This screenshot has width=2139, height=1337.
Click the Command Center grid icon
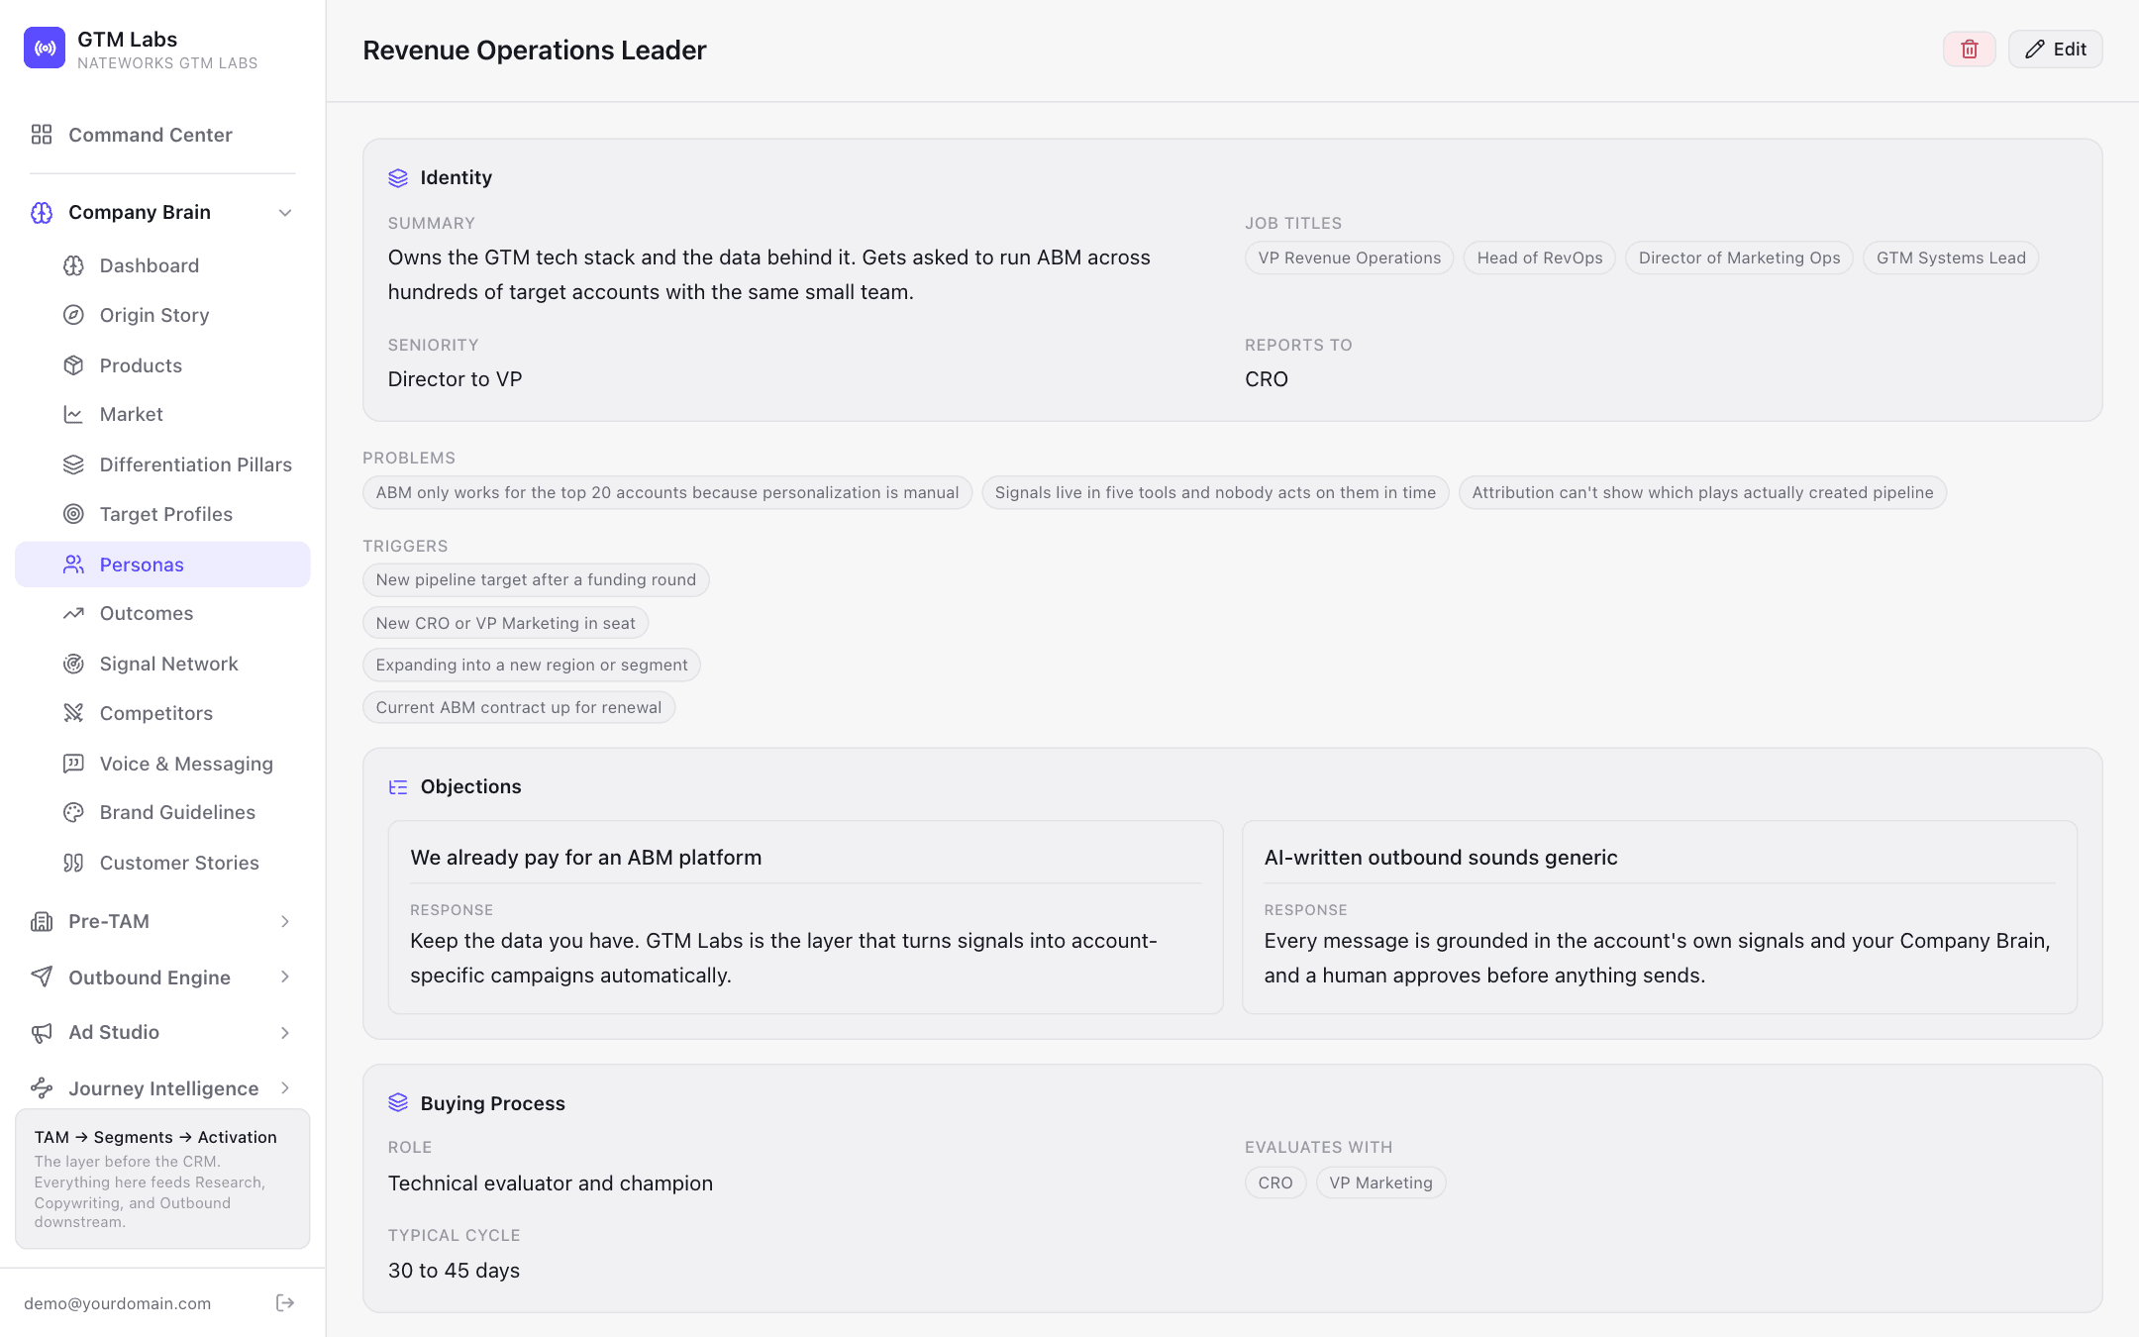(42, 135)
